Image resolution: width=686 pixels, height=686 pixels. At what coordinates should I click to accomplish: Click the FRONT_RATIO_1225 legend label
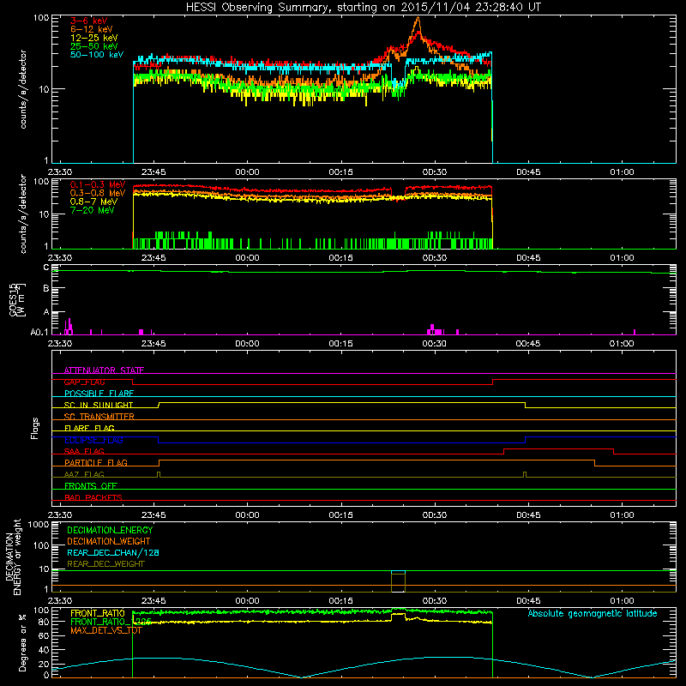[111, 622]
